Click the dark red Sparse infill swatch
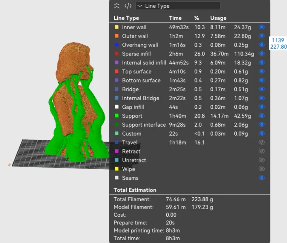 117,53
